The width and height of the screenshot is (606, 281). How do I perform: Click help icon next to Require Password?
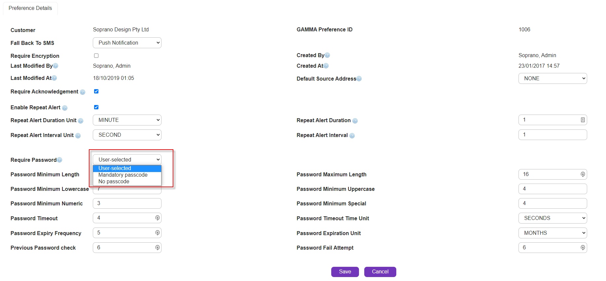(x=59, y=160)
